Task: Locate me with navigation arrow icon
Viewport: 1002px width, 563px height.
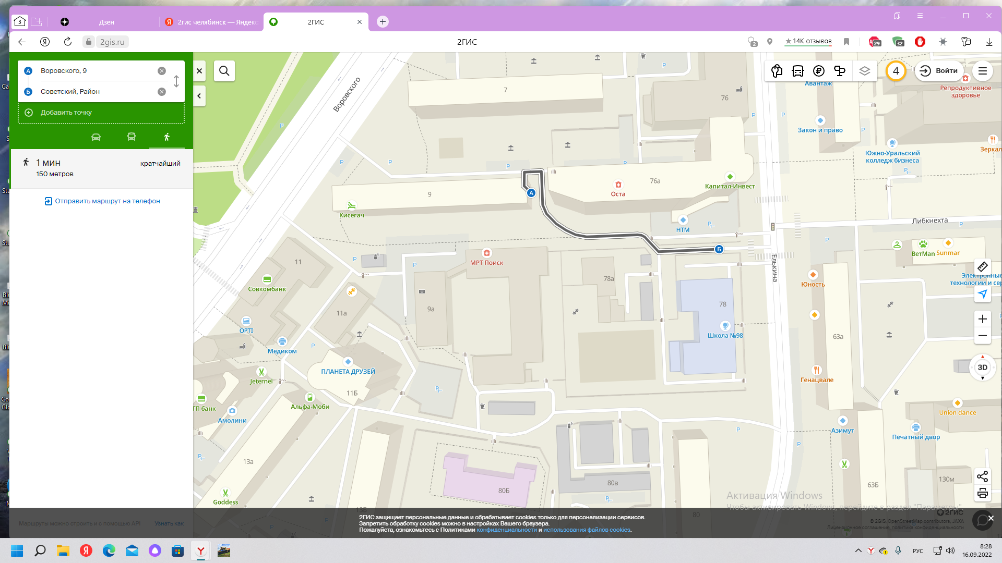Action: 983,294
